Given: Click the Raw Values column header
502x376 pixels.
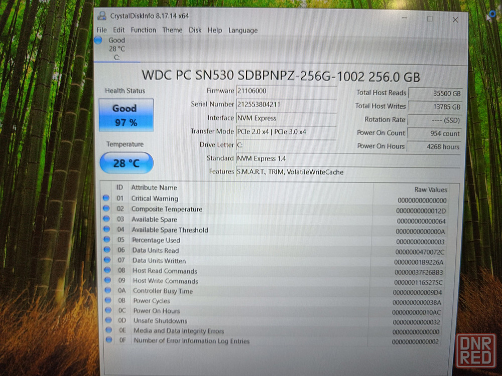Looking at the screenshot, I should click(431, 190).
